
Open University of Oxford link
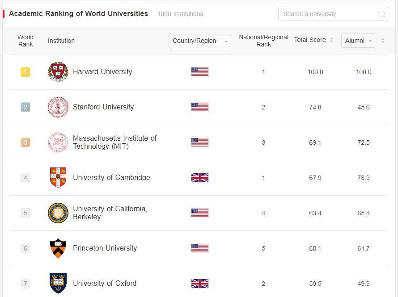pos(105,283)
